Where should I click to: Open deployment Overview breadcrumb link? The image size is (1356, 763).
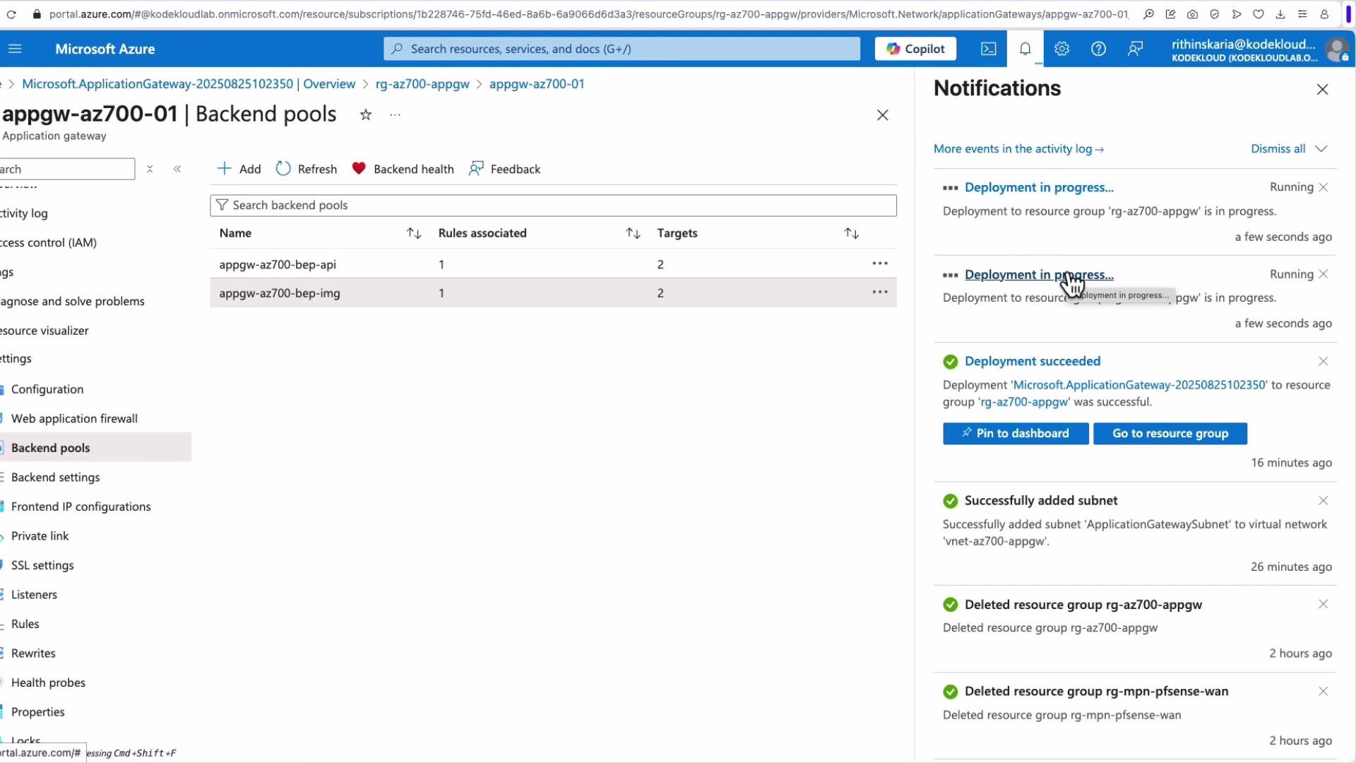click(x=189, y=83)
